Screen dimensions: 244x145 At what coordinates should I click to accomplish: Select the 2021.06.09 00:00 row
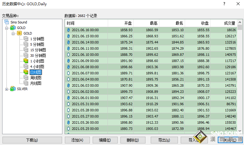[x=151, y=61]
